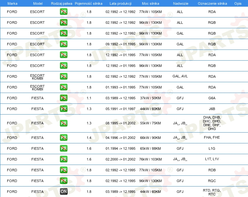
Task: Click the production years '02.2000 -> 01.2002'
Action: click(x=121, y=159)
